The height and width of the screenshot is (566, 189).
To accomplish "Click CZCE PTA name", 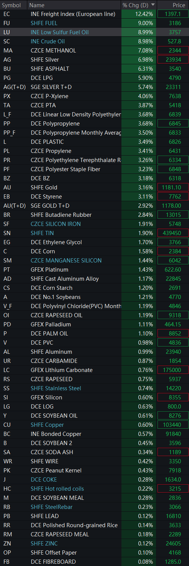I will [x=44, y=105].
